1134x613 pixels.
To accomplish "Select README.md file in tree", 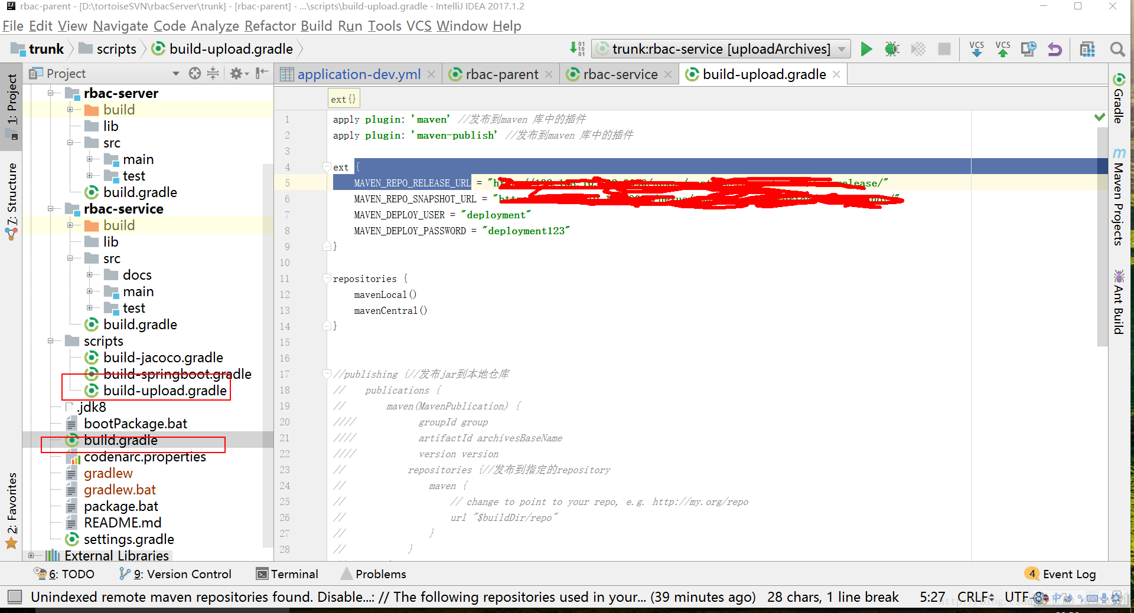I will 122,523.
